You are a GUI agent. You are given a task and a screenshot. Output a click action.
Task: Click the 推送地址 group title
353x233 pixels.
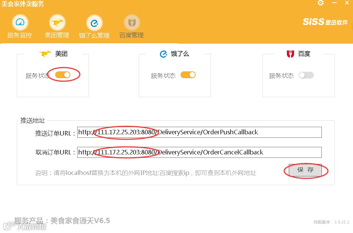(x=33, y=121)
